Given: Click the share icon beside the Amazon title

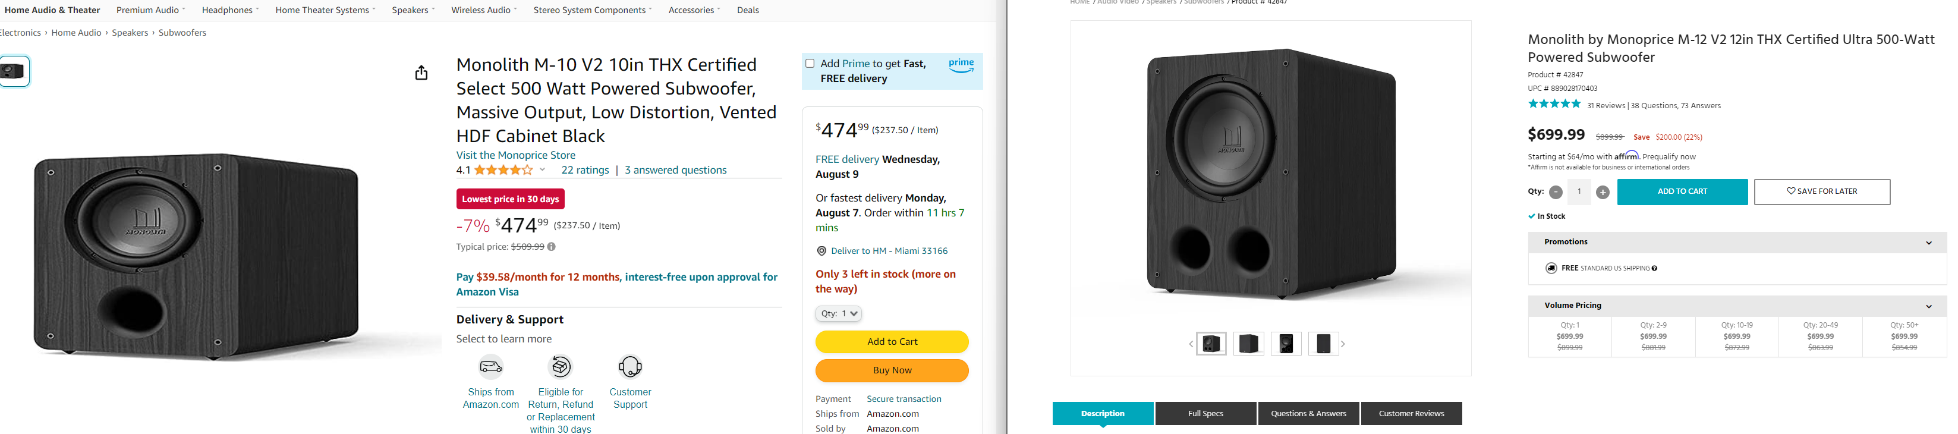Looking at the screenshot, I should [421, 73].
